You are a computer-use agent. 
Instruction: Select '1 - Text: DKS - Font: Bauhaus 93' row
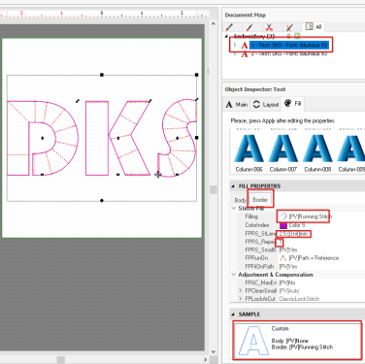click(x=289, y=45)
